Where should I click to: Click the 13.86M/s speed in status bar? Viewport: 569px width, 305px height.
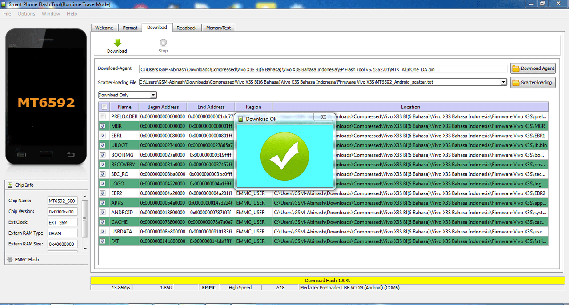121,288
